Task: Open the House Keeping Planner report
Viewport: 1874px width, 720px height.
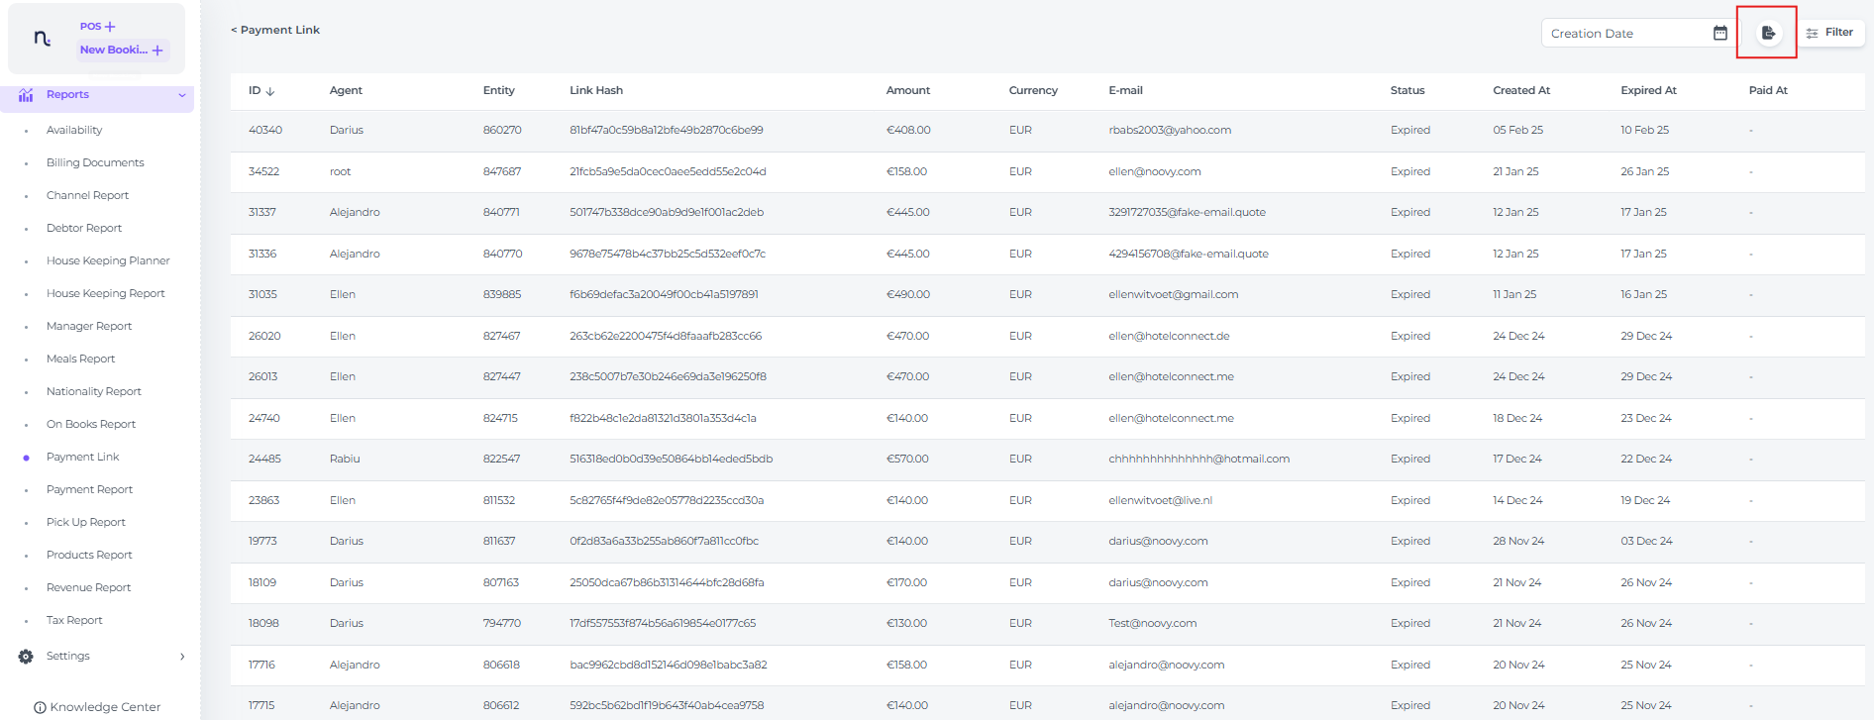Action: (x=108, y=260)
